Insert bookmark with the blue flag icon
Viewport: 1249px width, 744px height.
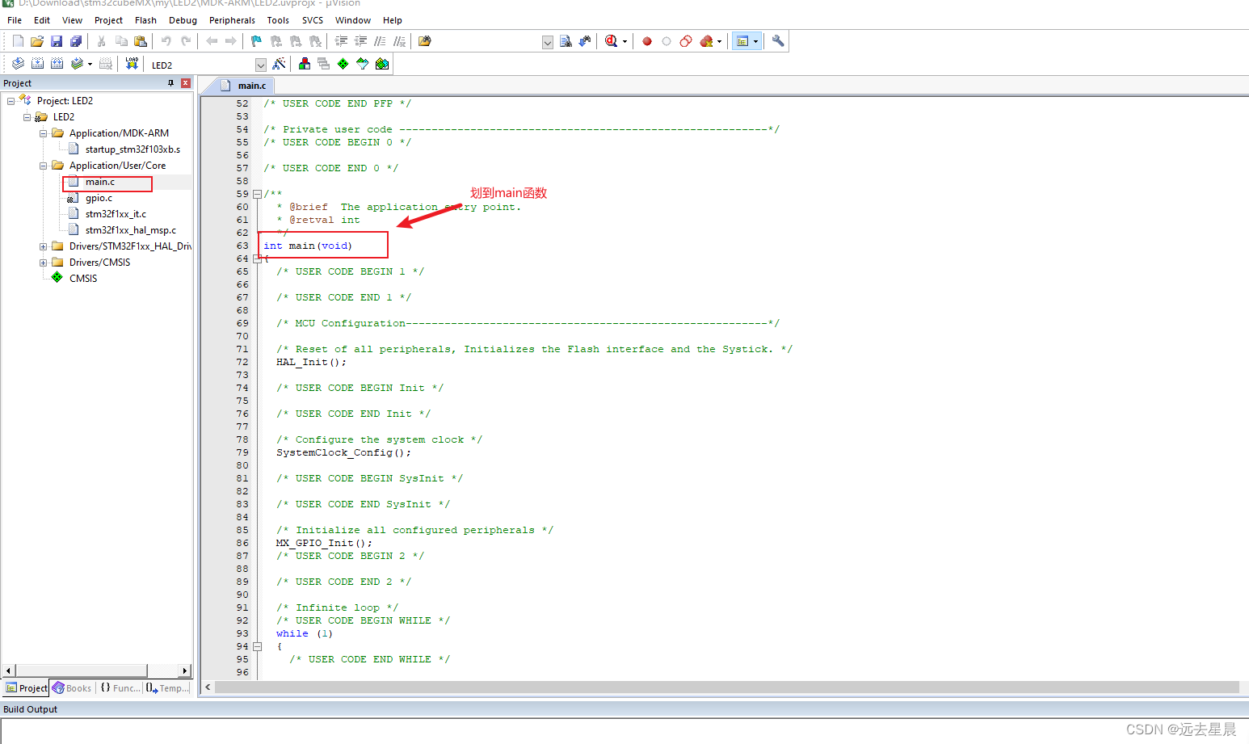(x=256, y=41)
